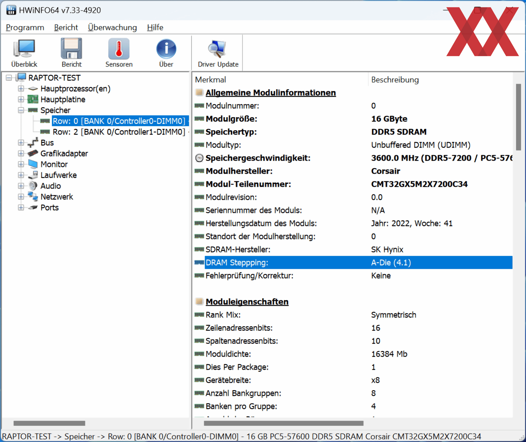Click the Über info icon
This screenshot has width=526, height=442.
[166, 49]
